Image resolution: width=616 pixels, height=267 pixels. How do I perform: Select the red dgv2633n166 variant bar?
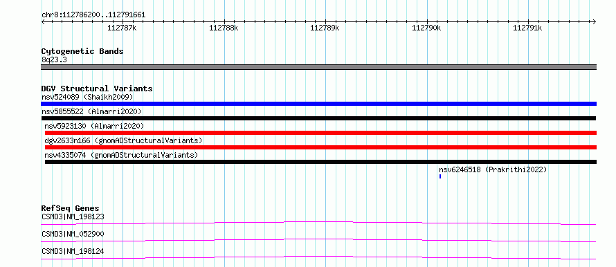320,147
